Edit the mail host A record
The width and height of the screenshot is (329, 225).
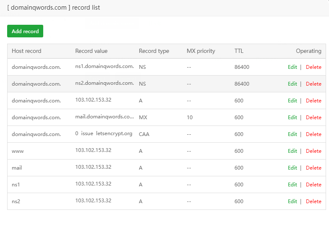tap(292, 168)
